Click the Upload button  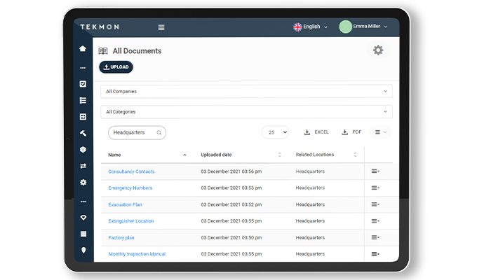116,67
